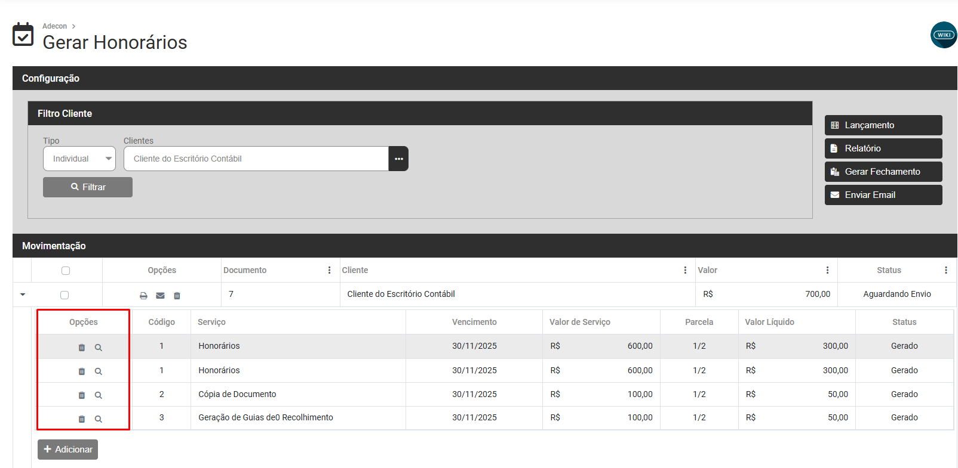Collapse the document 7 row details
The height and width of the screenshot is (468, 958).
[x=23, y=295]
